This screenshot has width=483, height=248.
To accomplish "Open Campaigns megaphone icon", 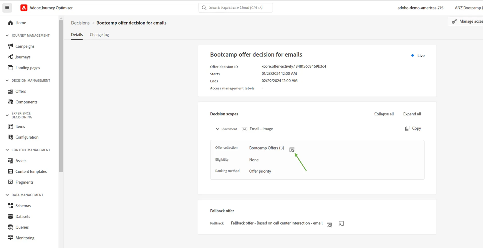I will (10, 46).
